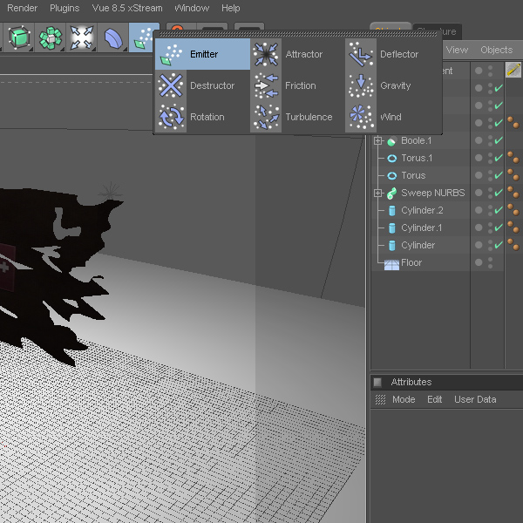Screen dimensions: 523x523
Task: Select the Torus.1 object icon
Action: click(392, 159)
